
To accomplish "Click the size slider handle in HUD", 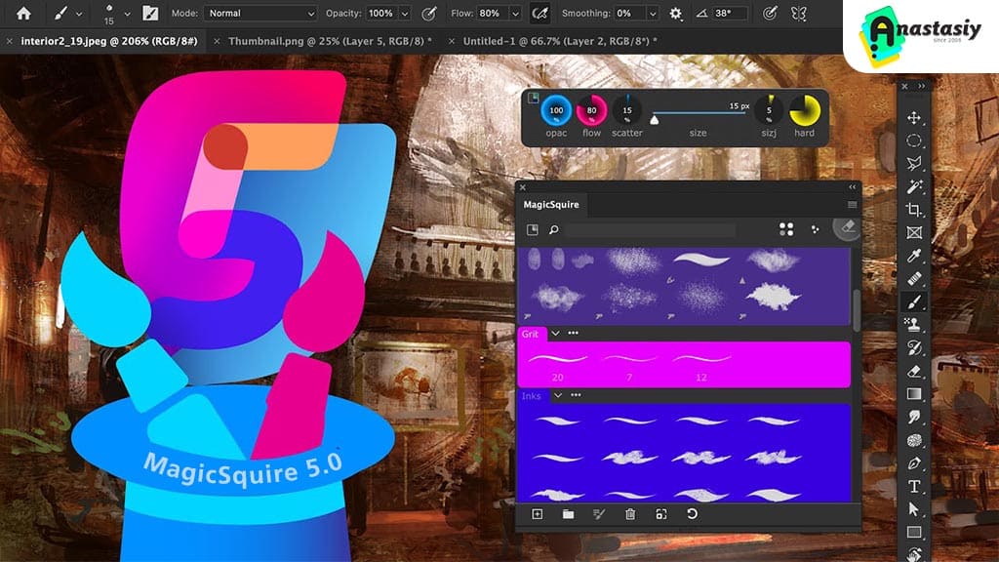I will [655, 119].
